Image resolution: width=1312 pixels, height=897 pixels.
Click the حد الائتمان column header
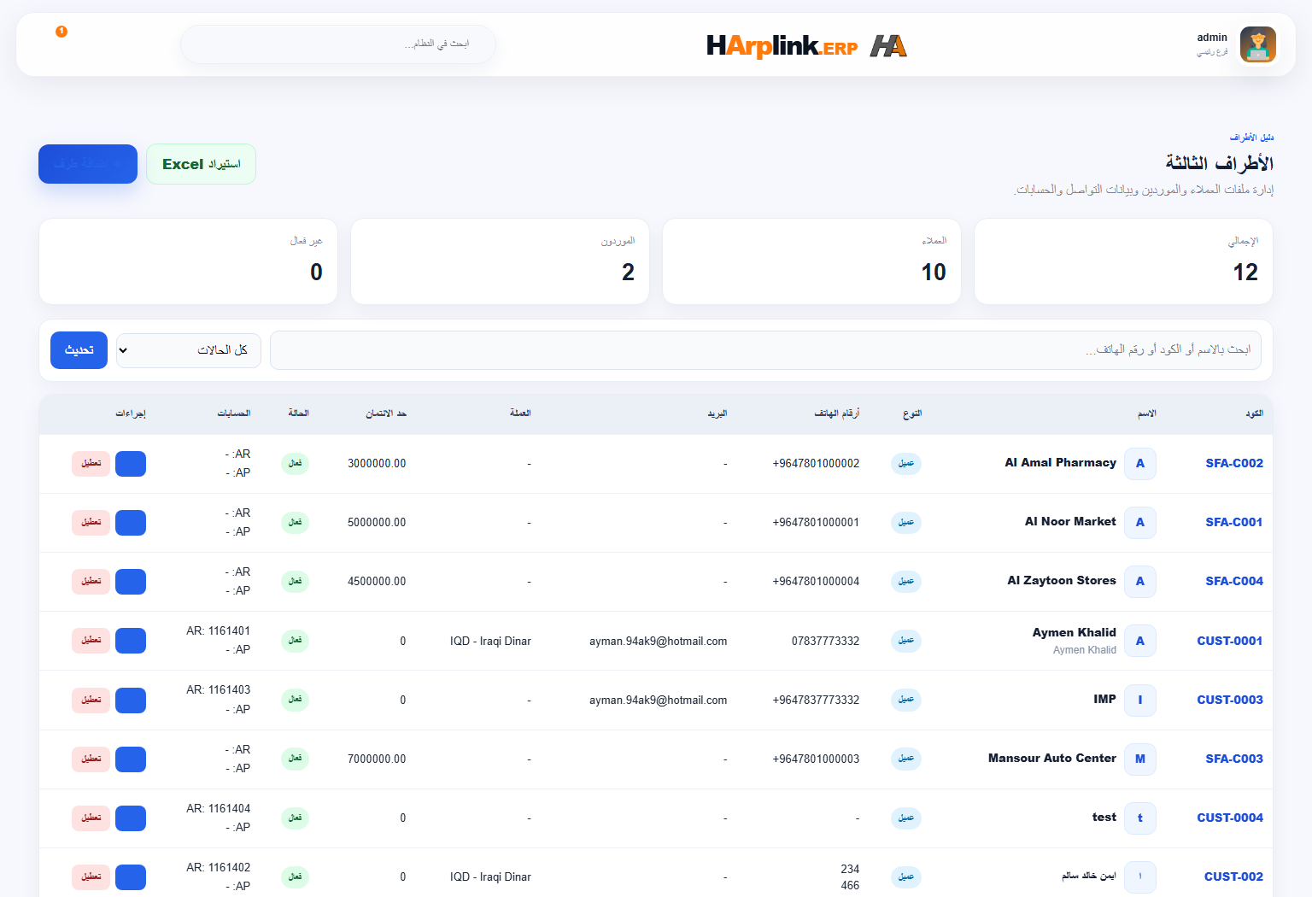(x=386, y=413)
